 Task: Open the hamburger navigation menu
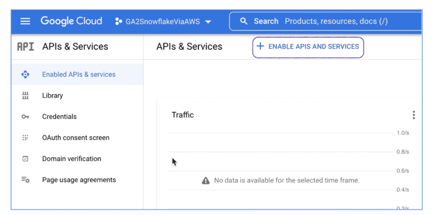[x=25, y=21]
